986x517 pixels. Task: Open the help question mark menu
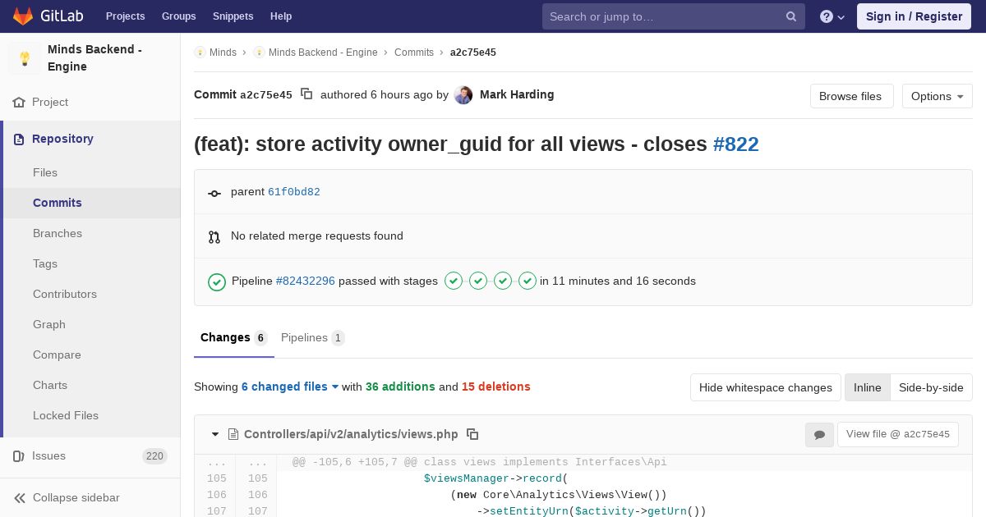pyautogui.click(x=832, y=16)
